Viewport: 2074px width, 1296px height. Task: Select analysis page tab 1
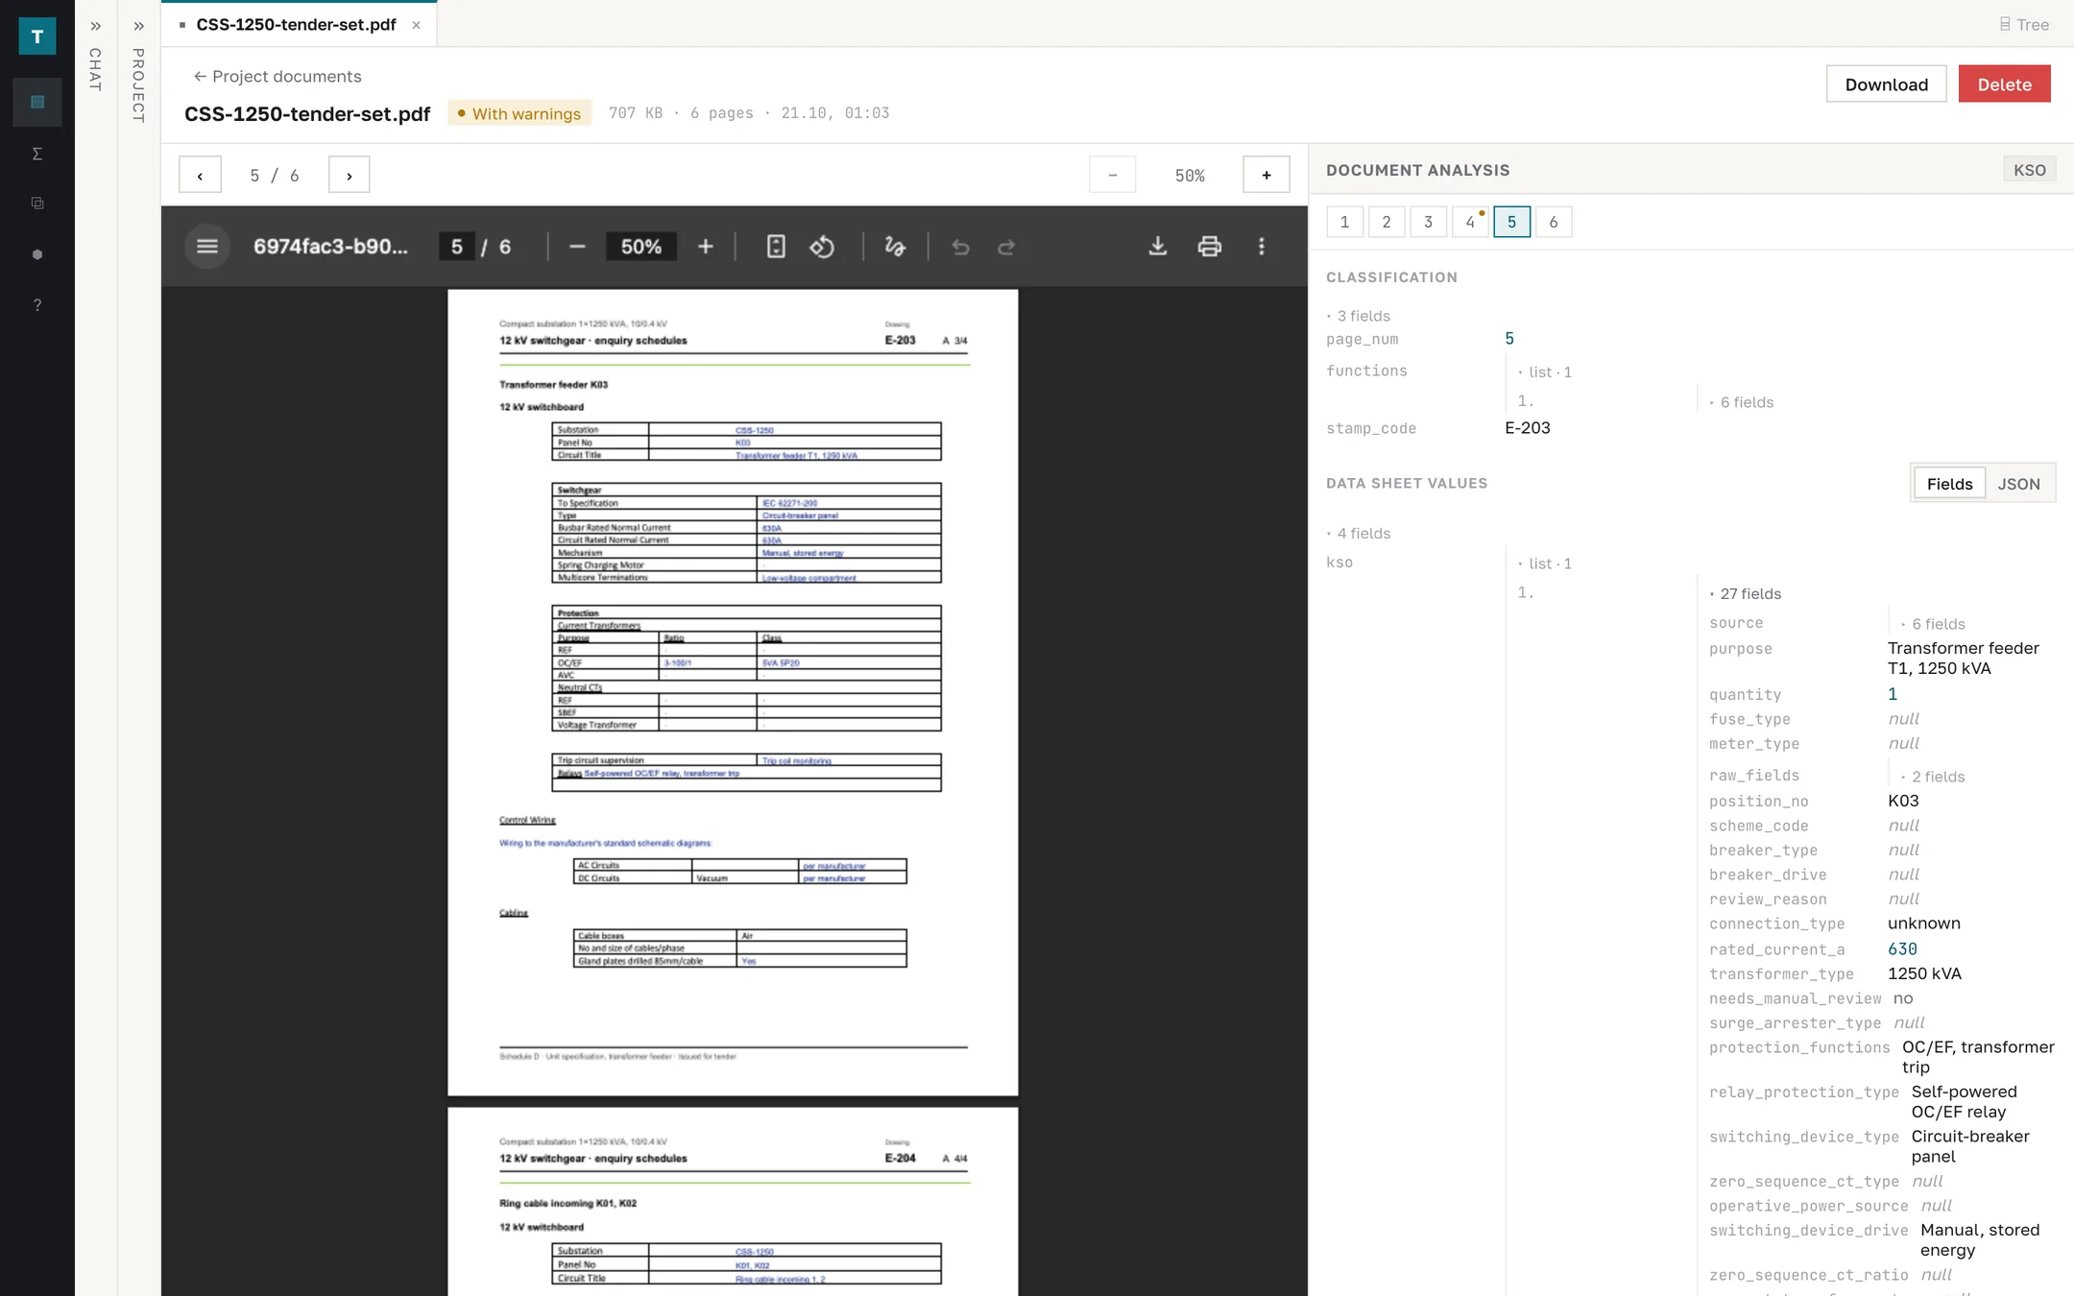click(x=1344, y=222)
